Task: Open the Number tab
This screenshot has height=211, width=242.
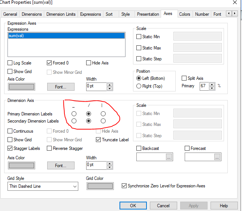Action: coord(202,14)
